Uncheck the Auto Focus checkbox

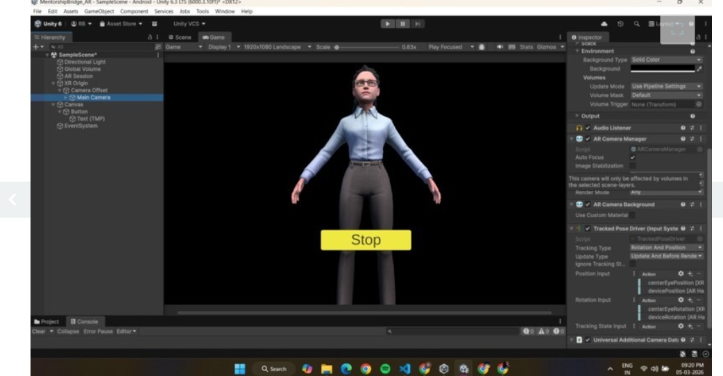tap(633, 157)
